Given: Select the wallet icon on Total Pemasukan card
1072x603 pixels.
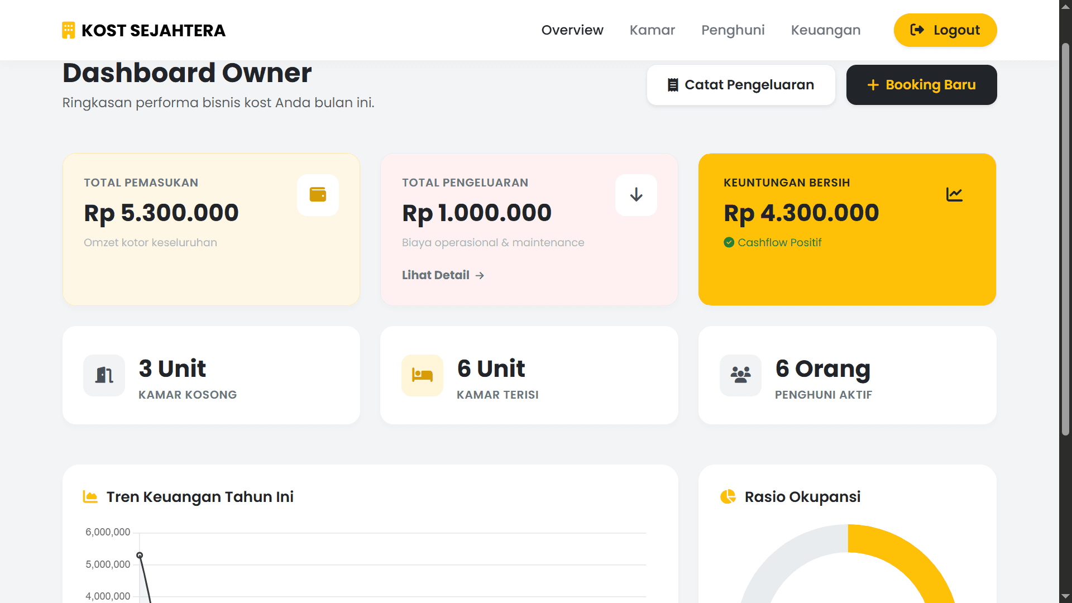Looking at the screenshot, I should coord(317,194).
